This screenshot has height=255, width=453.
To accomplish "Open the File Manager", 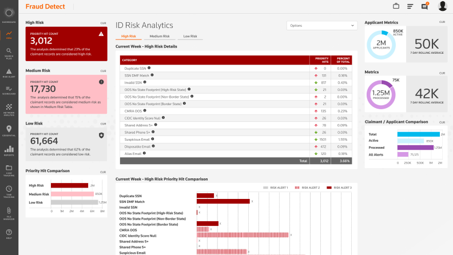I will click(x=9, y=212).
